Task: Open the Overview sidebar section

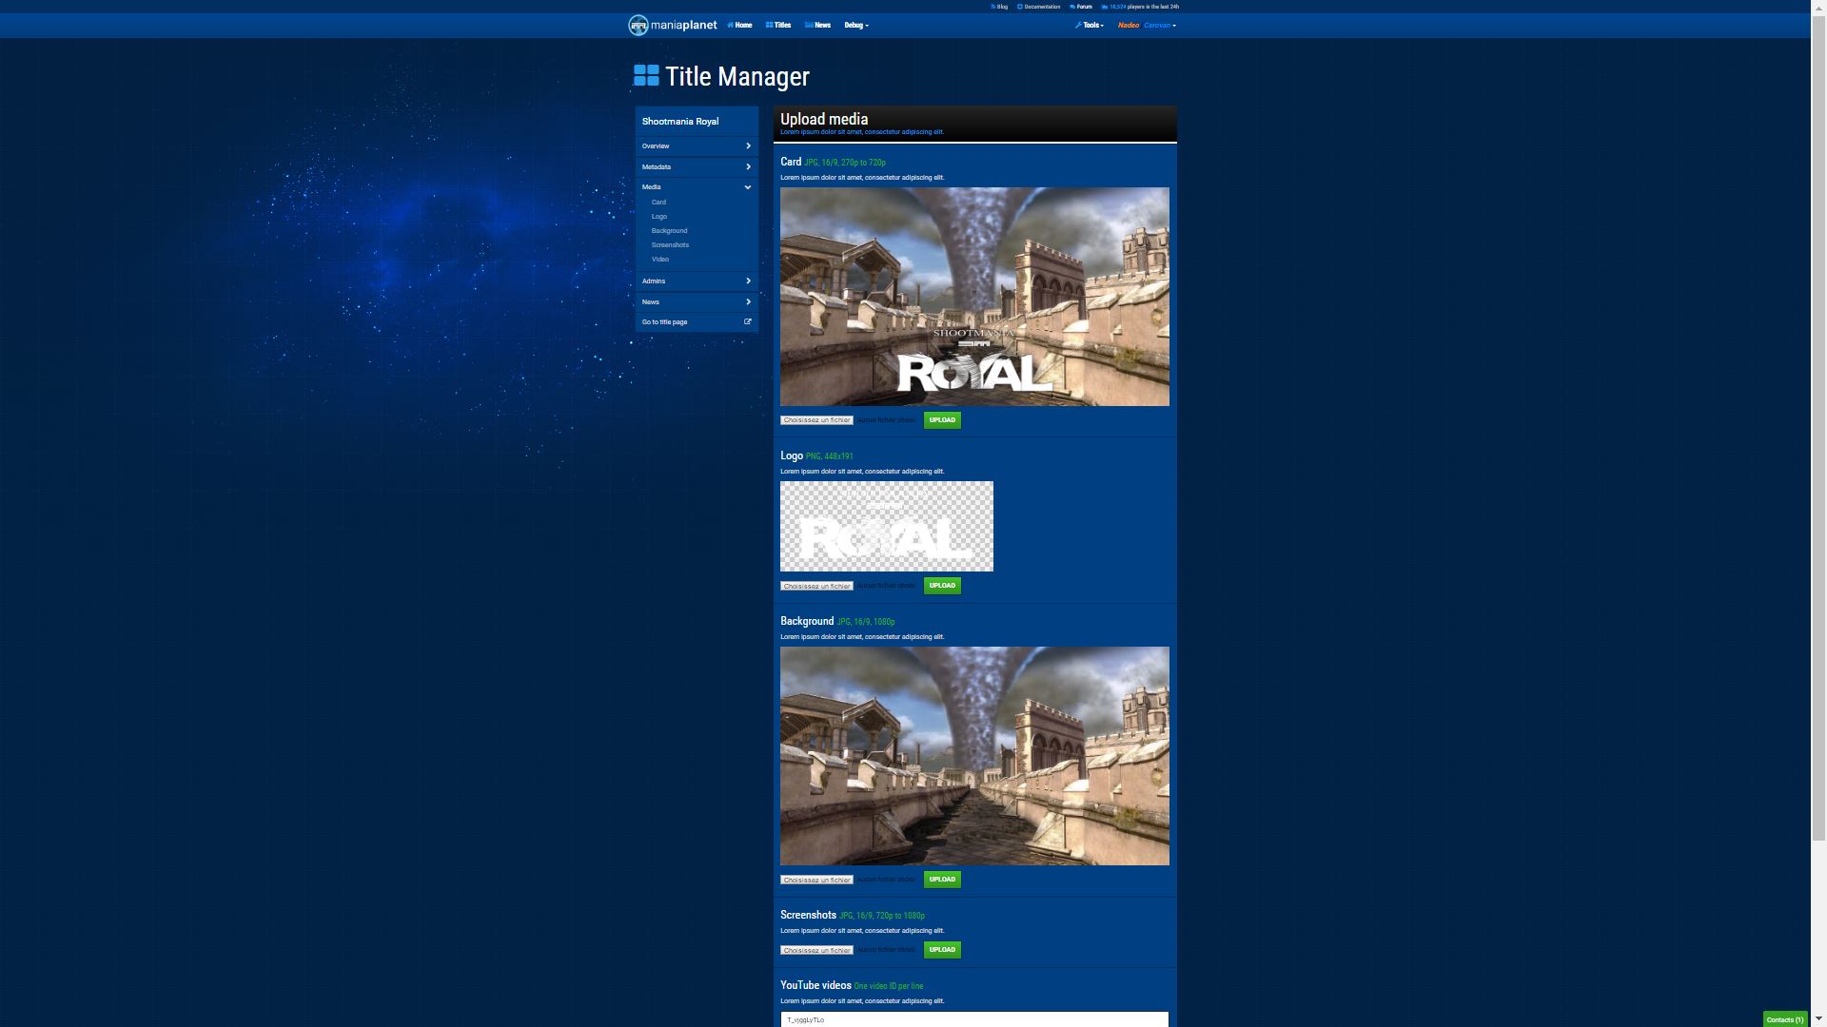Action: (697, 146)
